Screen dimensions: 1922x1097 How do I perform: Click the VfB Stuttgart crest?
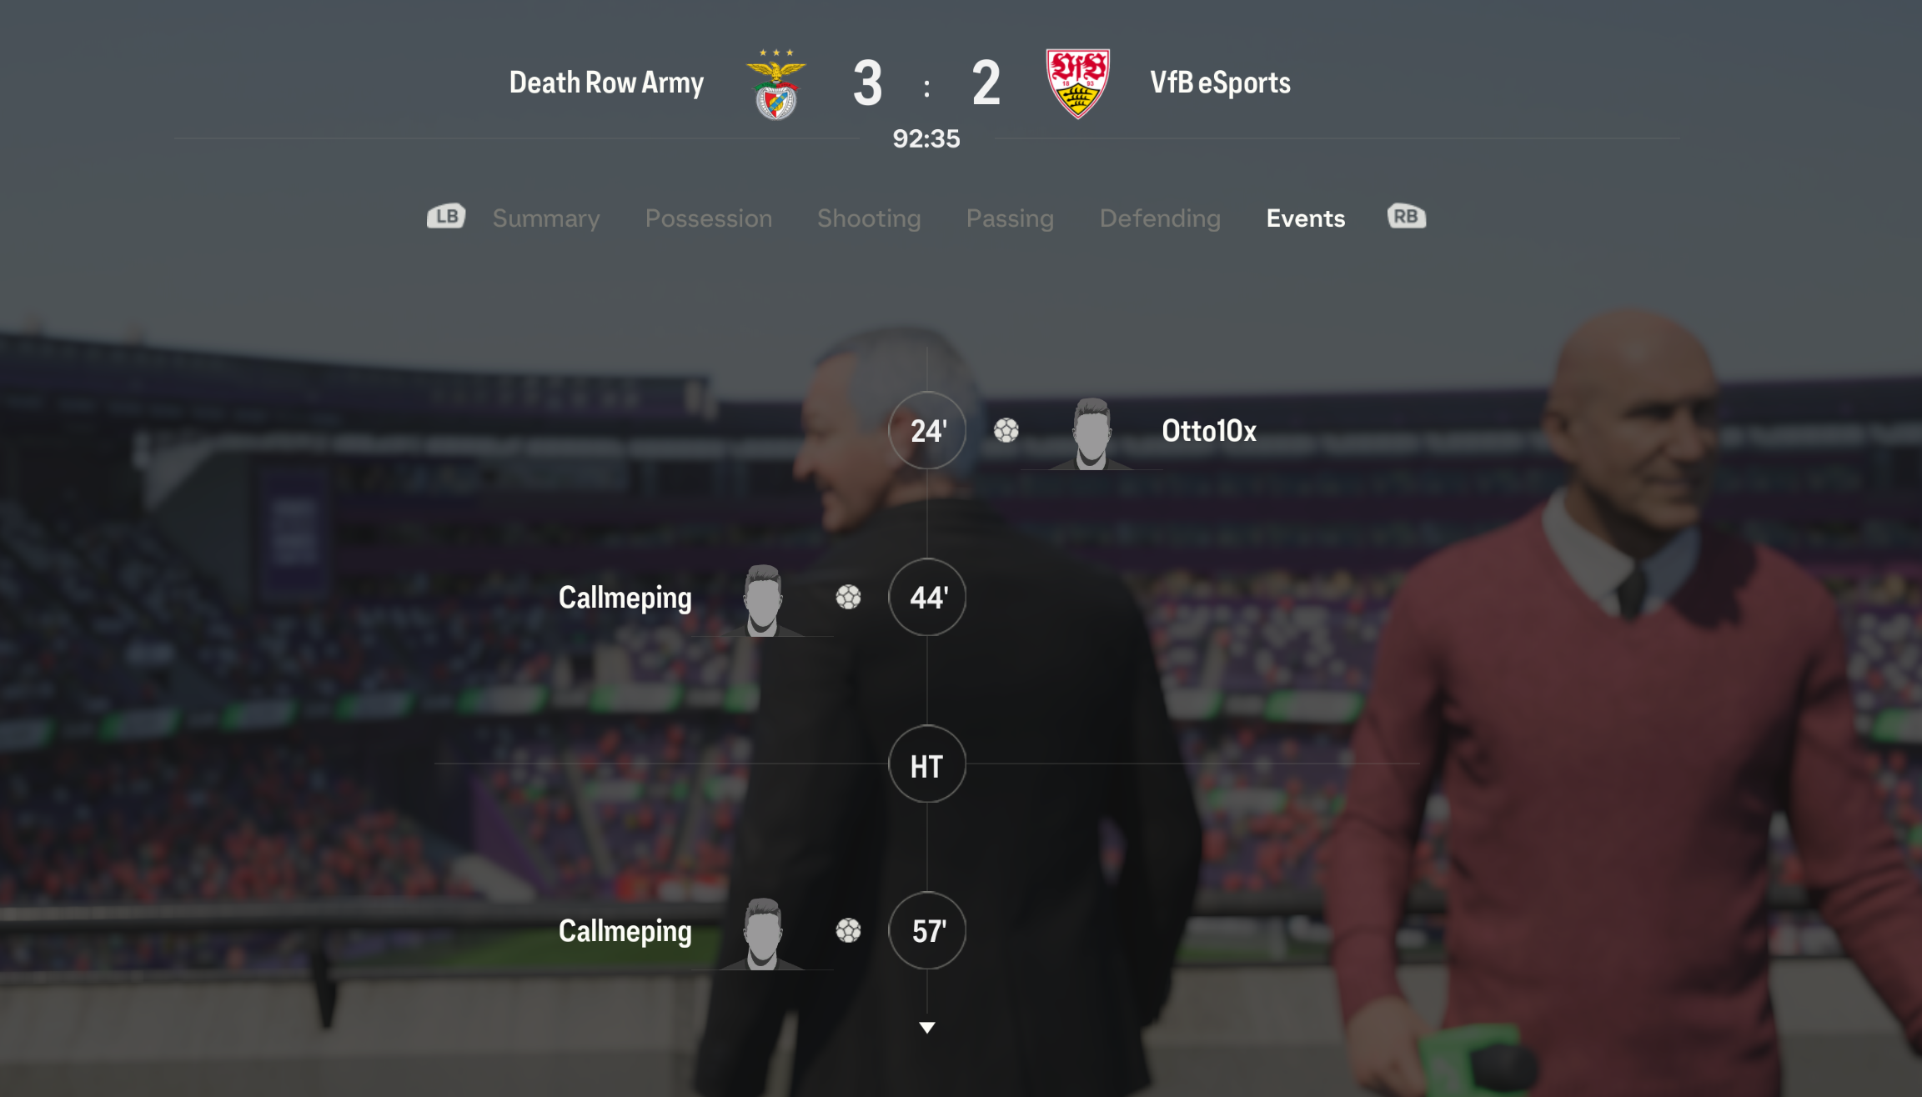1078,83
